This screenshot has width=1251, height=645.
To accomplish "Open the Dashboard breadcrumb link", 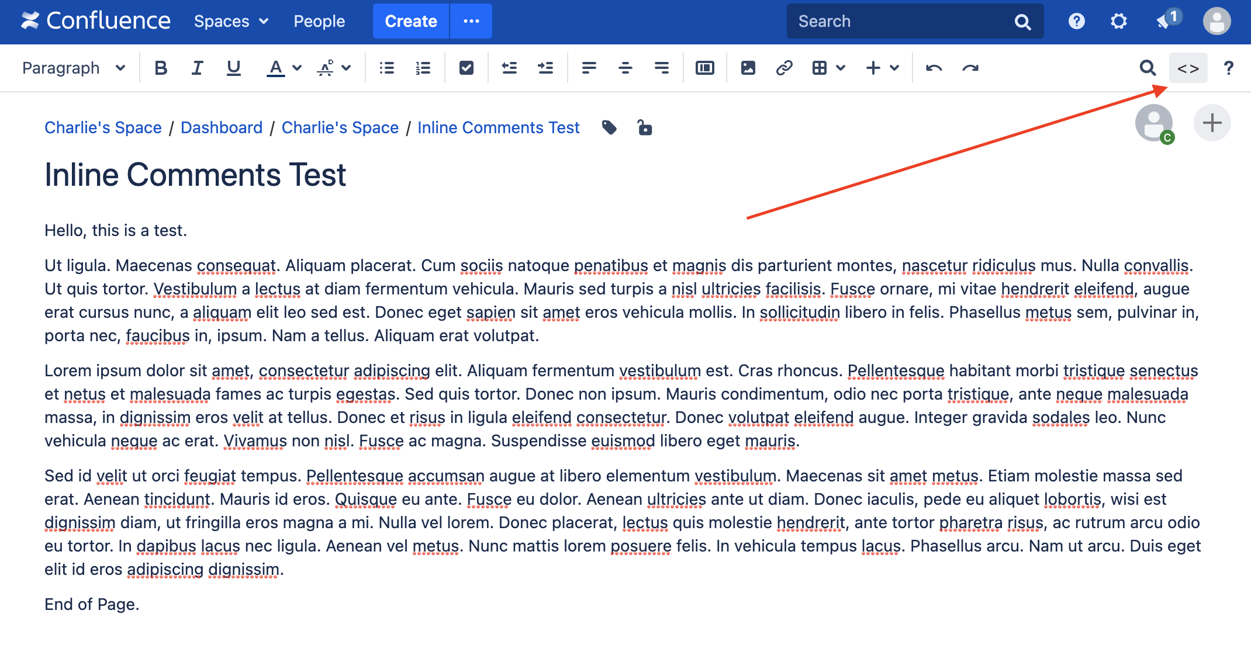I will (x=222, y=127).
